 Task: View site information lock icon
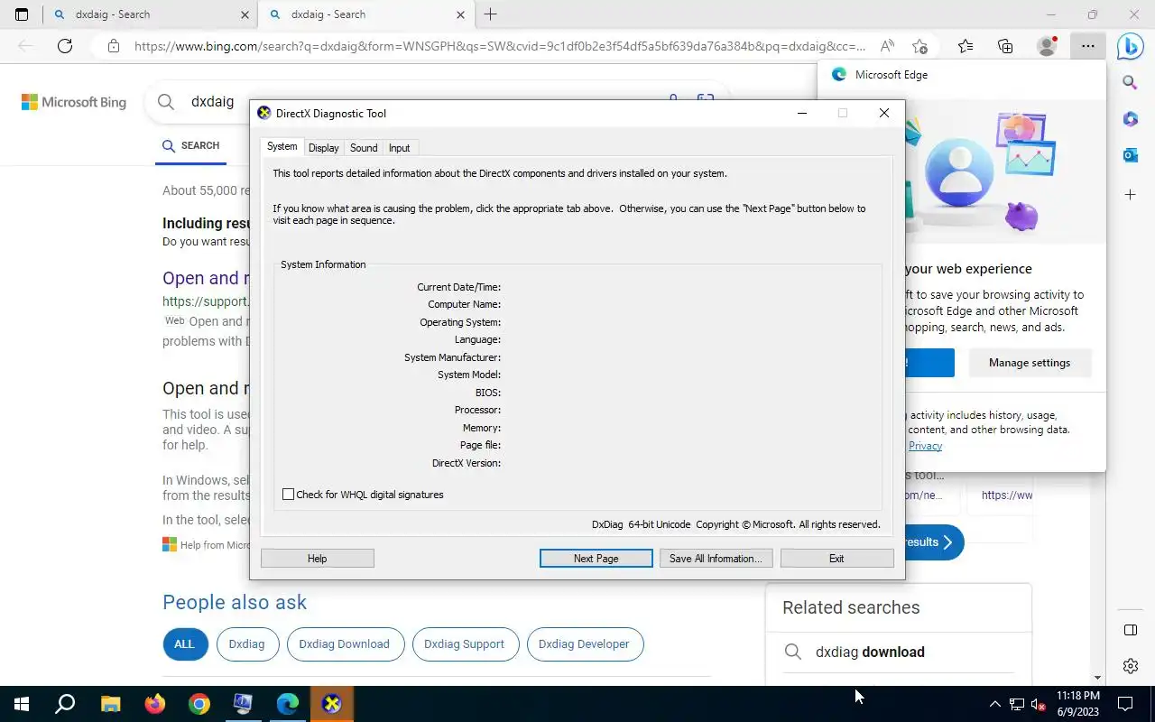[x=113, y=46]
